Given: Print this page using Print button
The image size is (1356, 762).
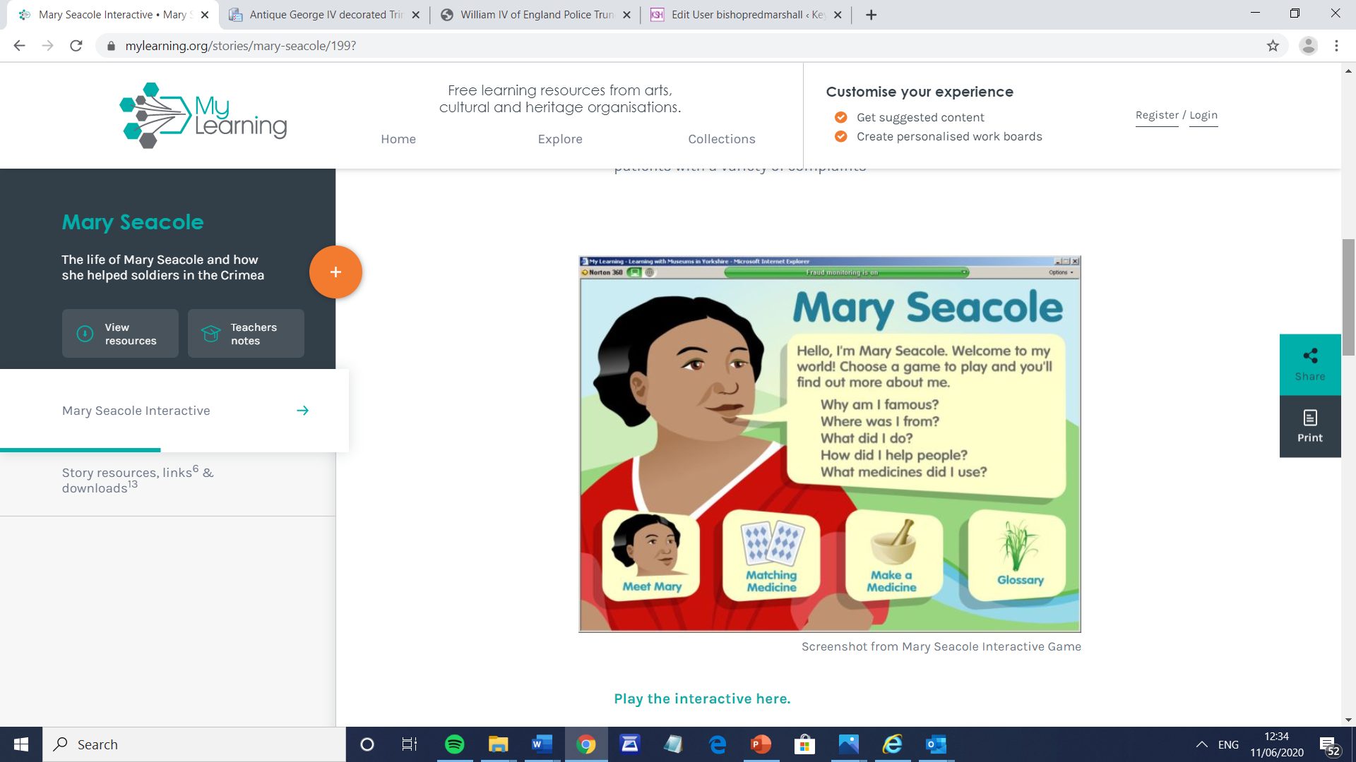Looking at the screenshot, I should (x=1310, y=427).
